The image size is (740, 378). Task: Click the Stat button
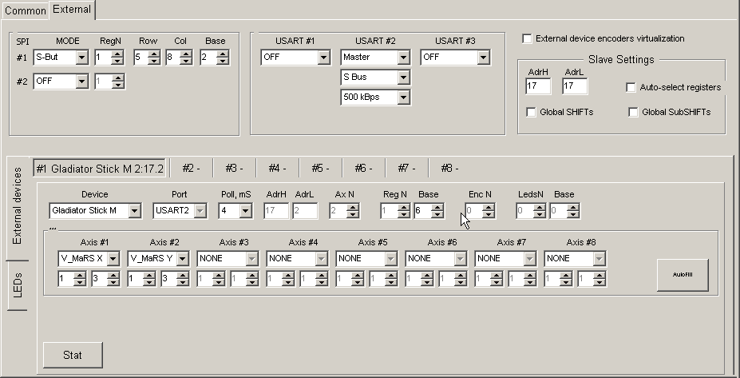click(73, 356)
